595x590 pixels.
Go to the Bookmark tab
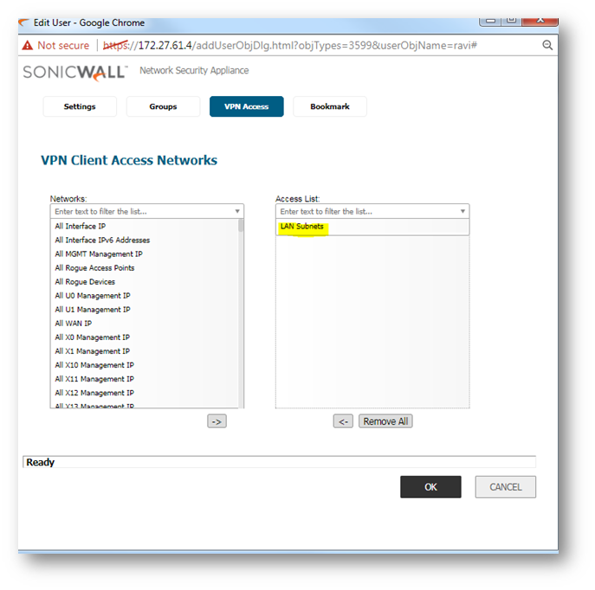(330, 106)
